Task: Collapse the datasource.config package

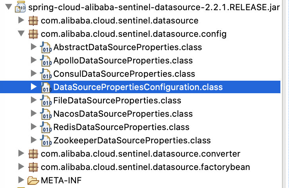Action: coord(21,34)
